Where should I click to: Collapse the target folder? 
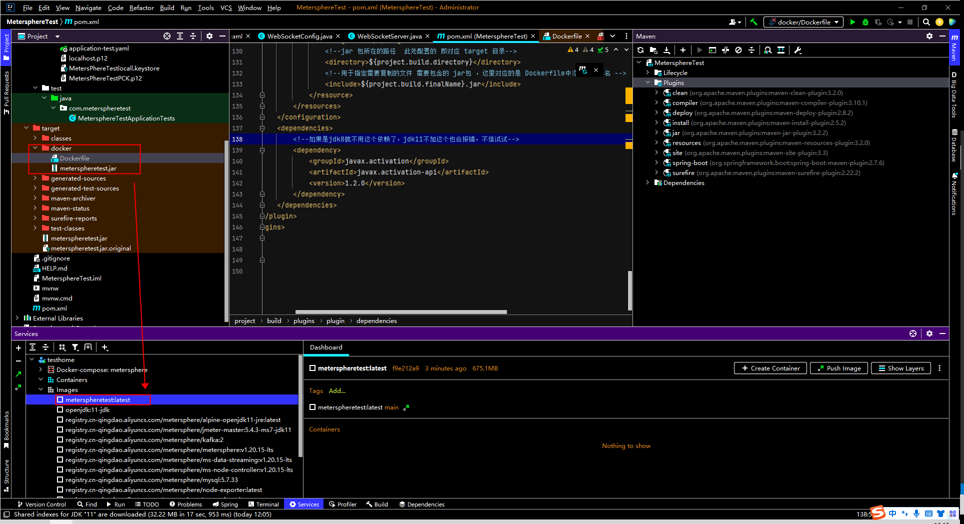(26, 128)
